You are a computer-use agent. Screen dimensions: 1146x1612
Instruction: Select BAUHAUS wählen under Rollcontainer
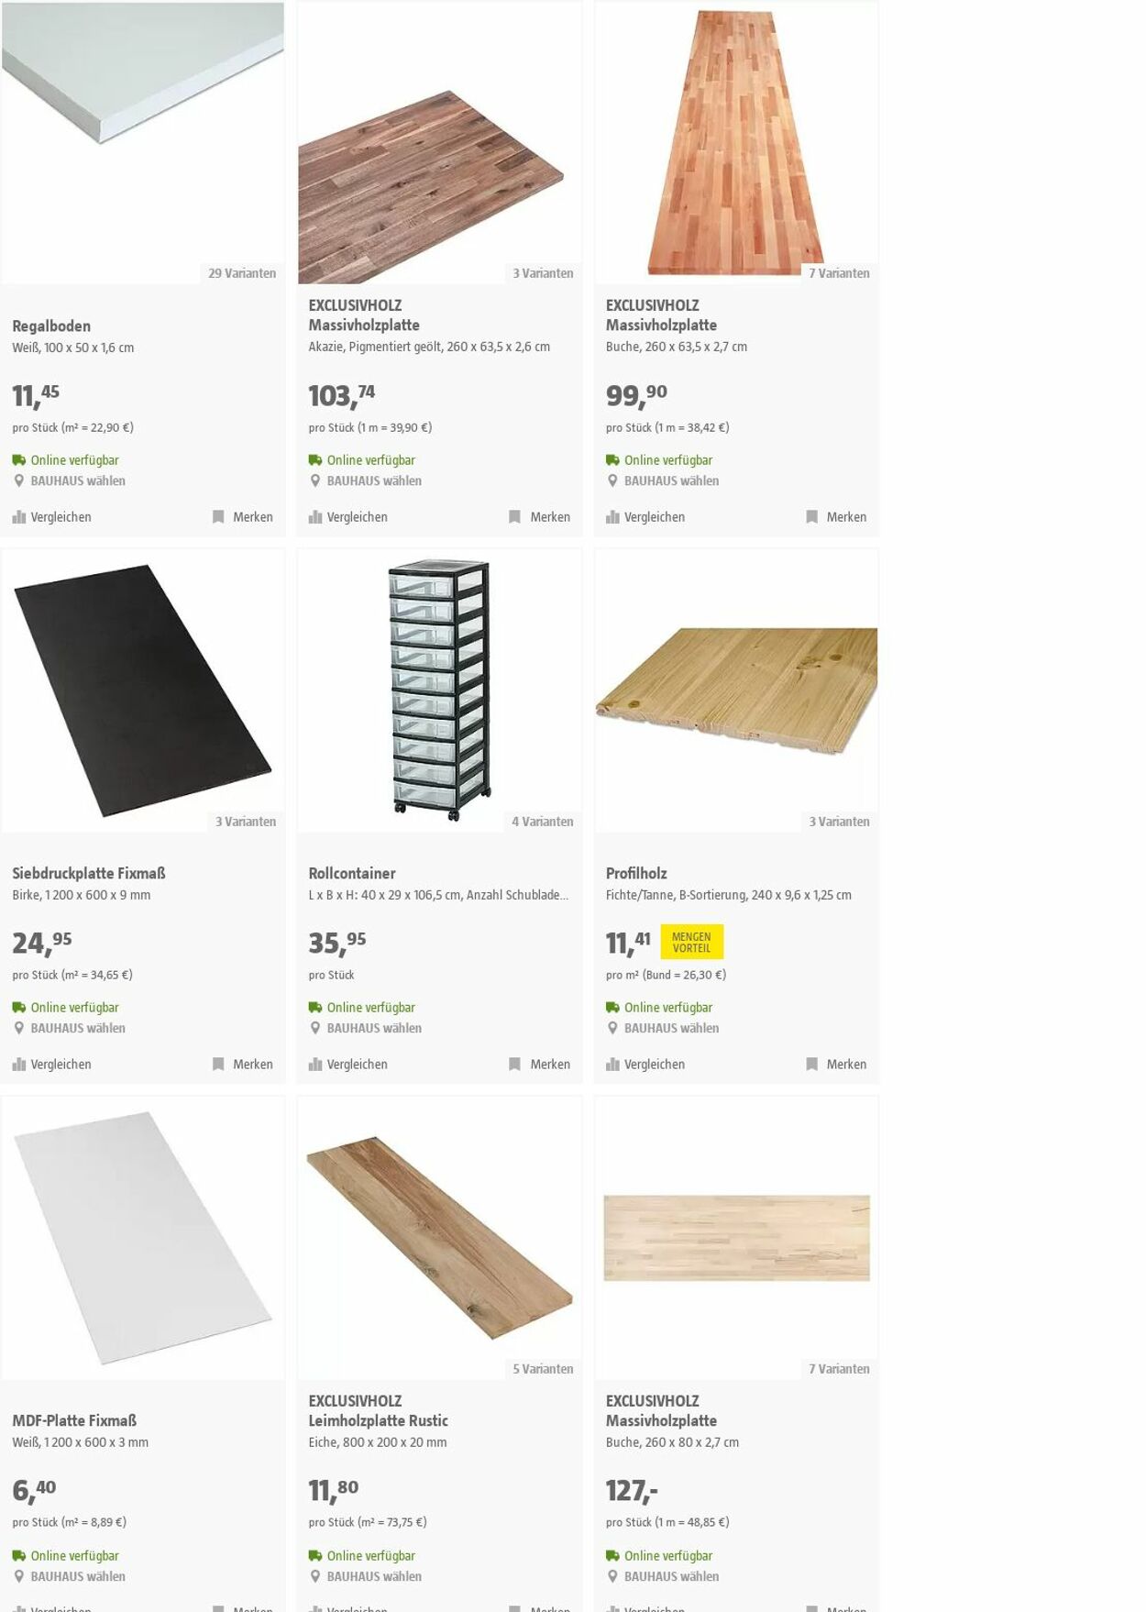(374, 1029)
